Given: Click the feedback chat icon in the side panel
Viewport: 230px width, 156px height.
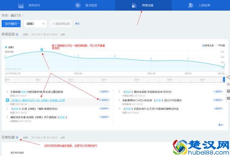Looking at the screenshot, I should click(x=228, y=98).
